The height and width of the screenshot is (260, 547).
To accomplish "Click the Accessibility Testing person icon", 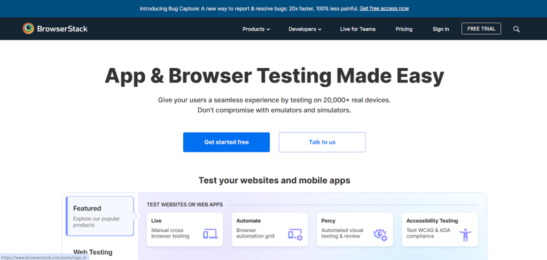I will [x=465, y=235].
